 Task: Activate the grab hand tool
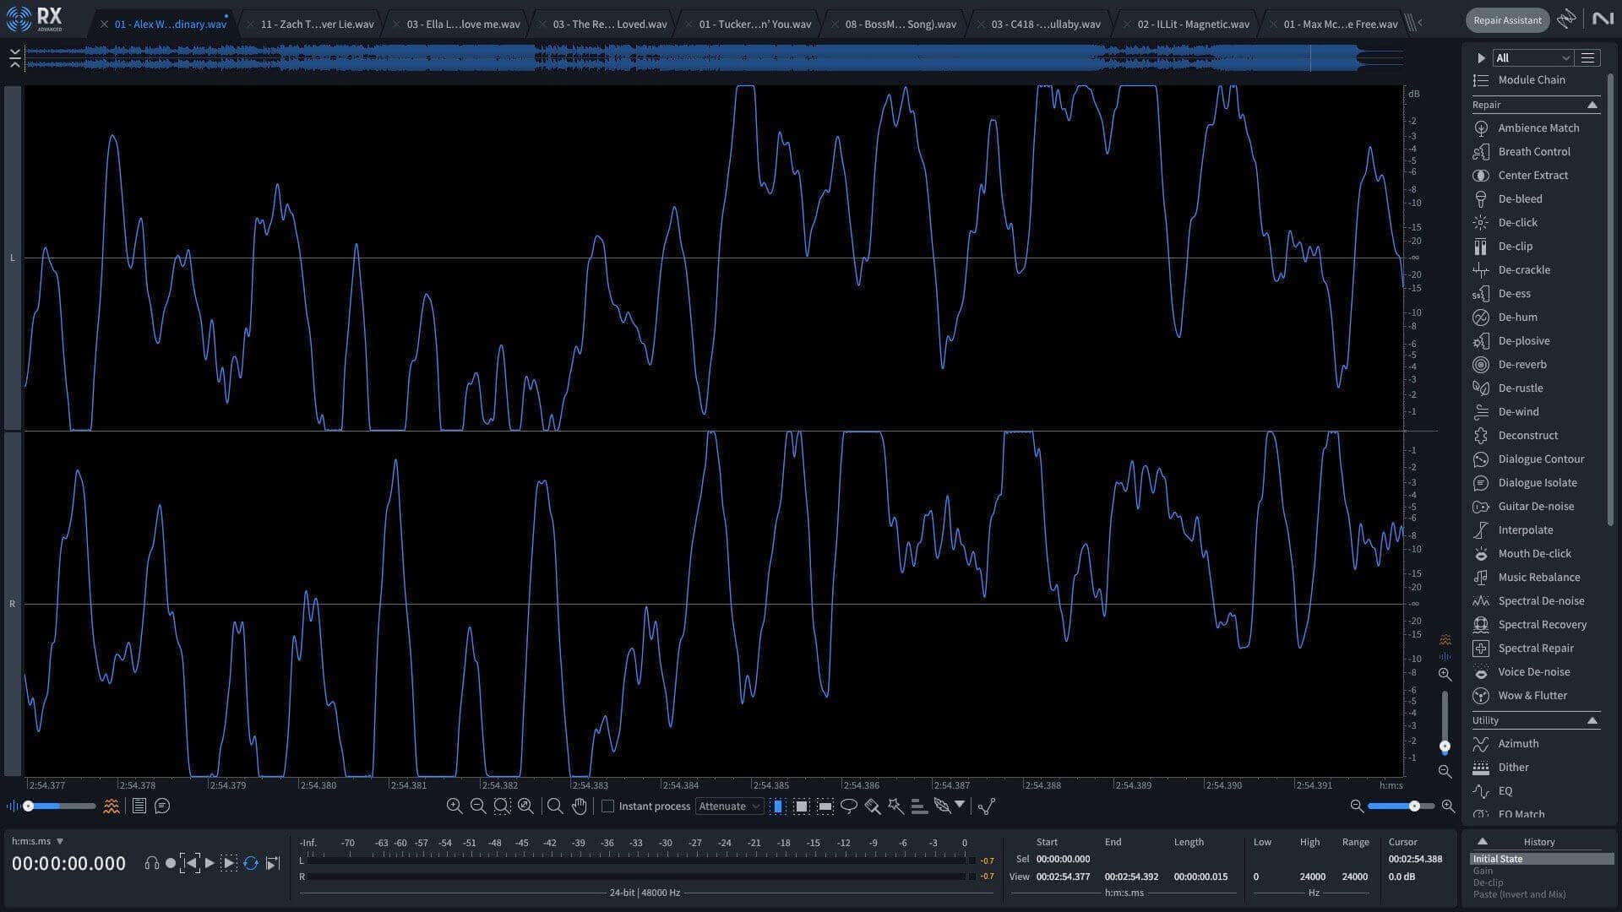click(580, 806)
